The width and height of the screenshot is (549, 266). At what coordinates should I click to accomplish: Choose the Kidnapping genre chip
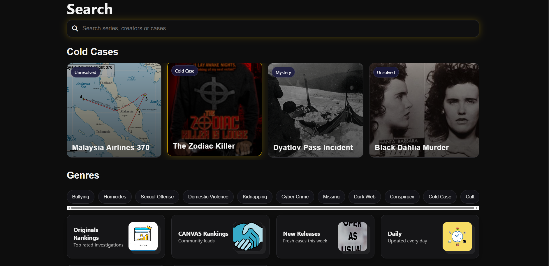(255, 197)
